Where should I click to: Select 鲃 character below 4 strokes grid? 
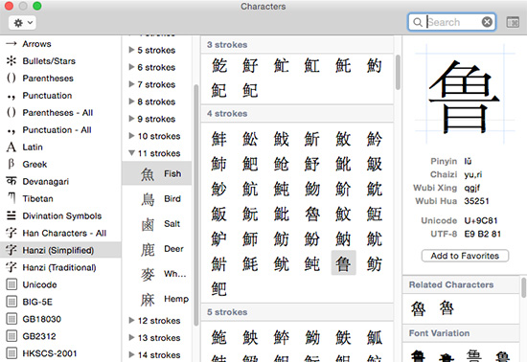[218, 289]
